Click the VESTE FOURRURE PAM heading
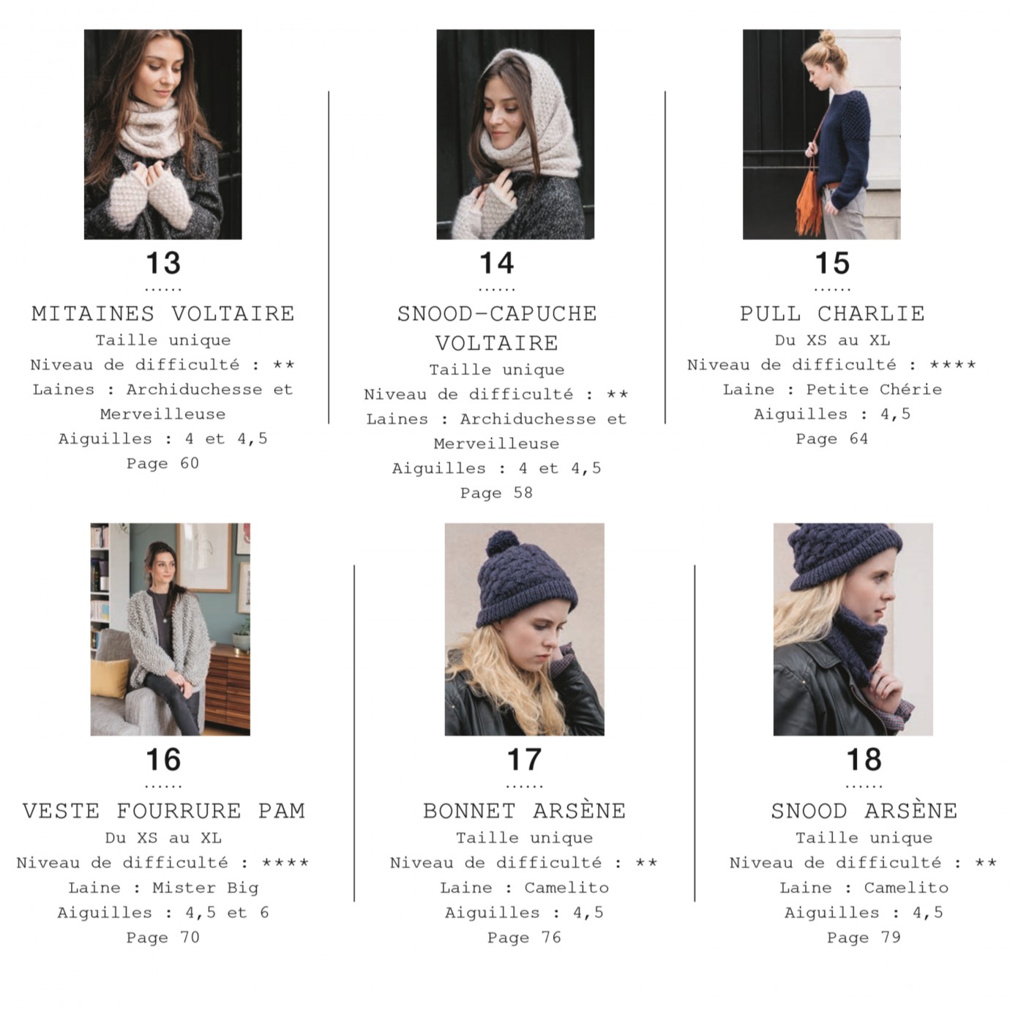The width and height of the screenshot is (1010, 1010). (x=163, y=811)
